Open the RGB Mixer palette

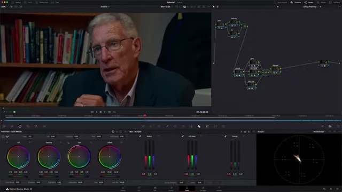36,126
